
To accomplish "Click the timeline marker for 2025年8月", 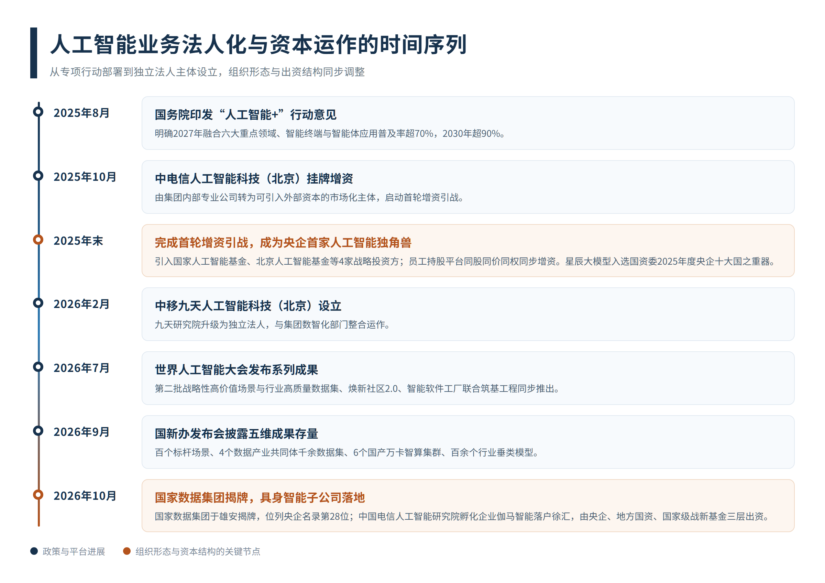I will coord(38,112).
